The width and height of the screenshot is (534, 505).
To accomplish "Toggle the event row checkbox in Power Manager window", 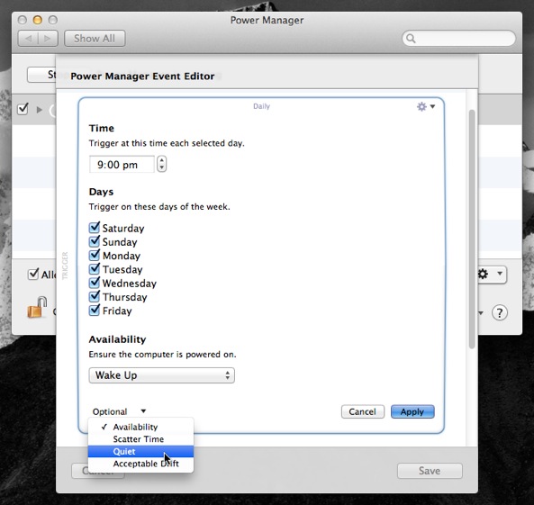I will point(23,109).
